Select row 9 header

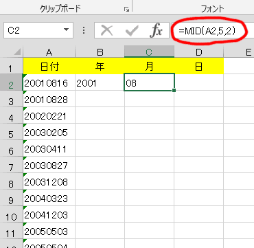[x=12, y=198]
